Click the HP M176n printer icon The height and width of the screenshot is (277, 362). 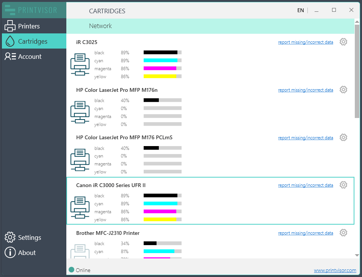(x=80, y=112)
